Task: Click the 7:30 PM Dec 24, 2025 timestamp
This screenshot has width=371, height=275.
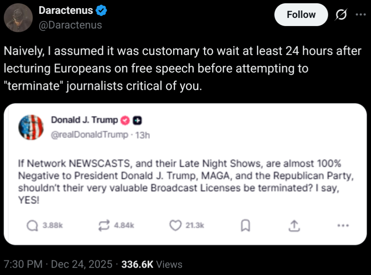Action: click(x=57, y=264)
